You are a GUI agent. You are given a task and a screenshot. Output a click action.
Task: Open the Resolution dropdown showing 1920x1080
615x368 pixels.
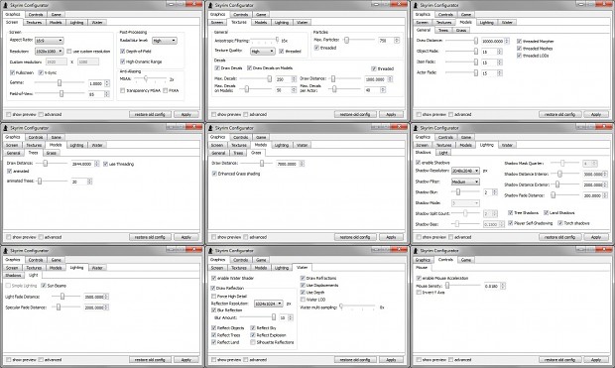49,52
